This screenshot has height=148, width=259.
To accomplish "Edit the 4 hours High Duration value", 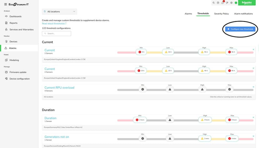I will 205,120.
